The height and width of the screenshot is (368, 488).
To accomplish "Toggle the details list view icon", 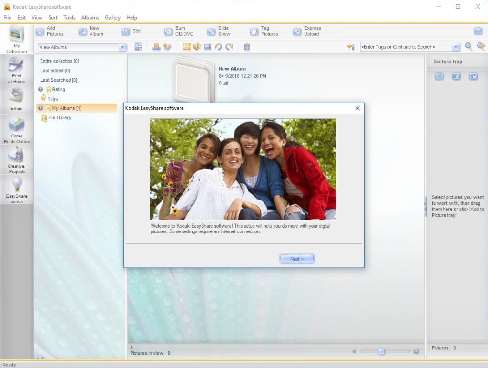I will coord(139,47).
